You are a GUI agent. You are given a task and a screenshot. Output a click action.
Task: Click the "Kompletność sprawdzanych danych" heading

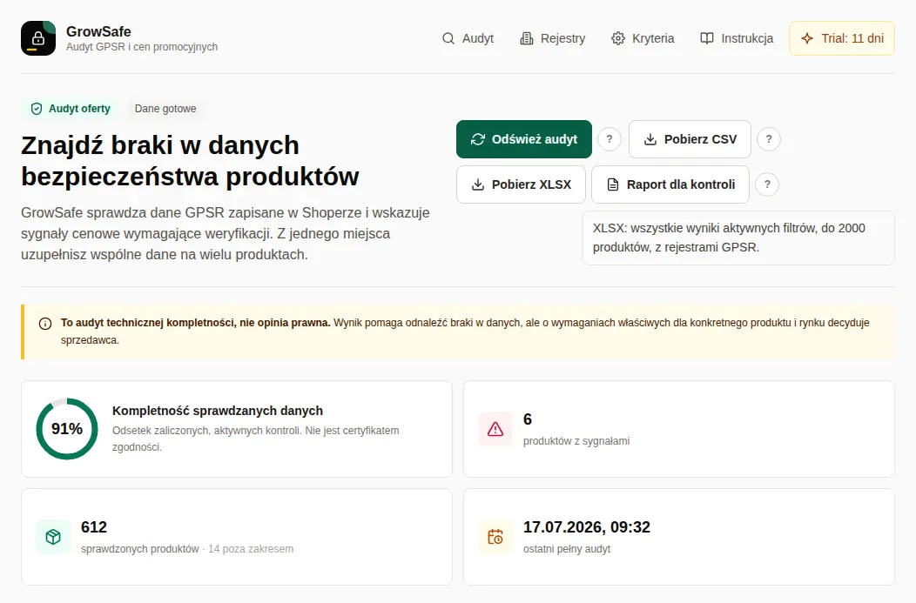click(218, 411)
